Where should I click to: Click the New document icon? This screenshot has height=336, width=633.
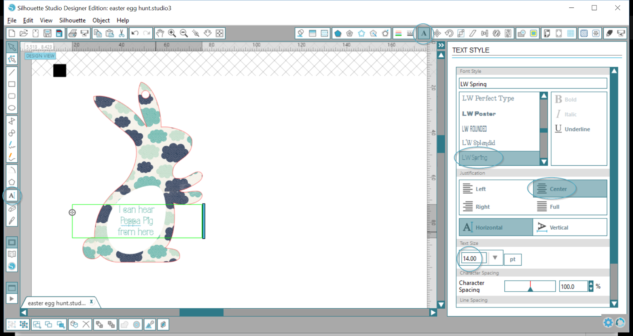[11, 33]
